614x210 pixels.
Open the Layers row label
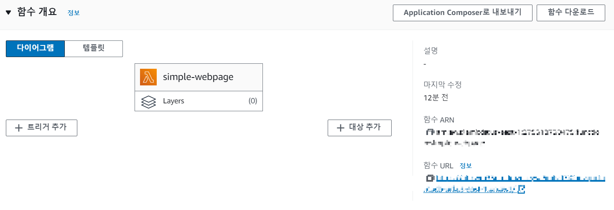173,101
